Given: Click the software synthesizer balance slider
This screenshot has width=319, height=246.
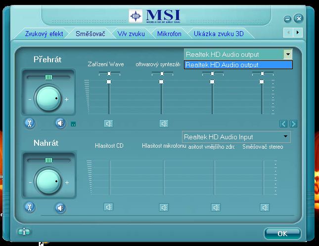Looking at the screenshot, I should pyautogui.click(x=162, y=74).
